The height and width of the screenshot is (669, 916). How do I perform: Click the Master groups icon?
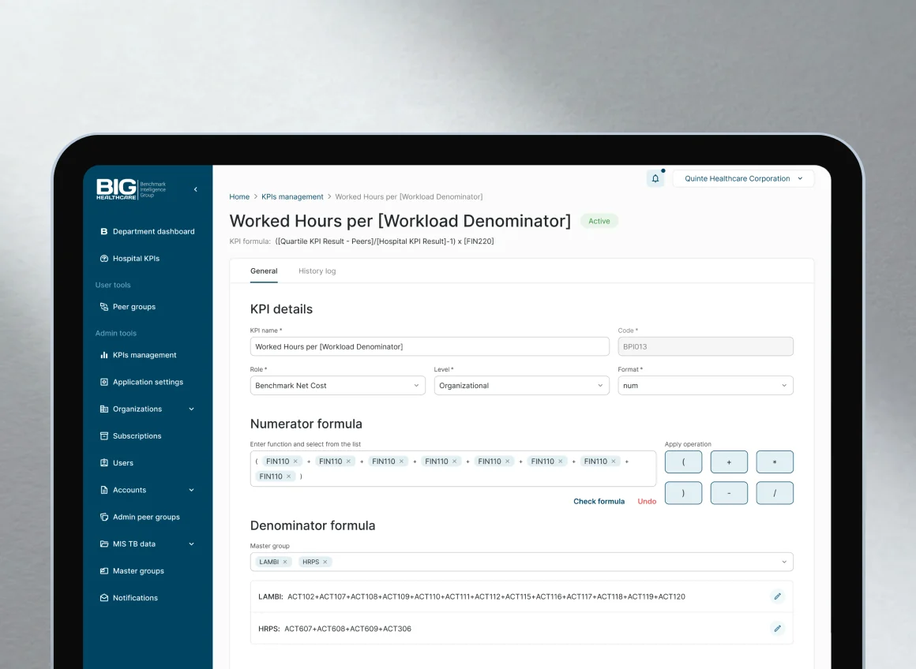[x=104, y=571]
